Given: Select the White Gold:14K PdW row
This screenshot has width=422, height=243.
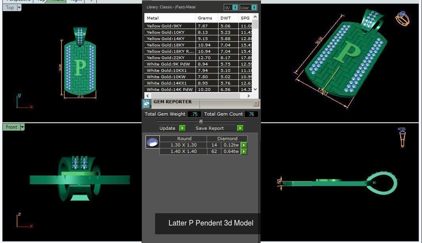Looking at the screenshot, I should (198, 89).
